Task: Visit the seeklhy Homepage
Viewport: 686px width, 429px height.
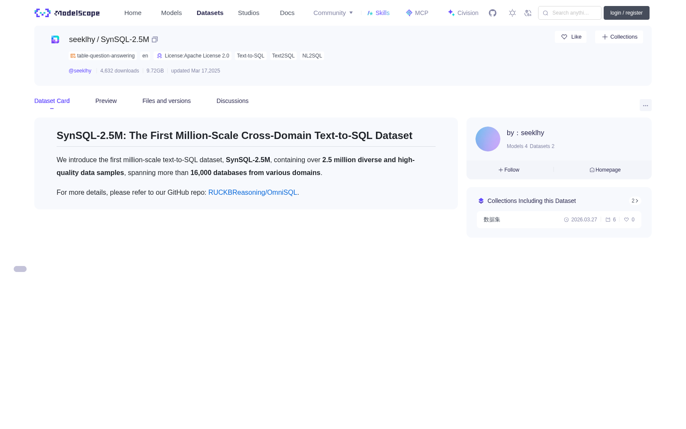Action: pyautogui.click(x=605, y=170)
